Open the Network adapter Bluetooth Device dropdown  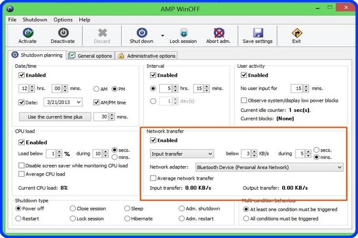point(270,167)
